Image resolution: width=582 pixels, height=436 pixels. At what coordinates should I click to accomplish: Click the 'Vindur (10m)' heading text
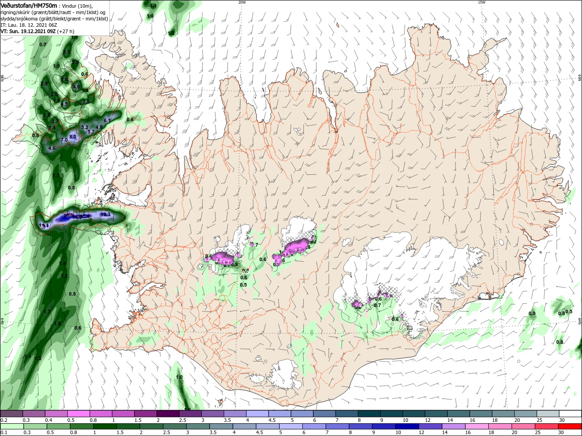[x=77, y=5]
